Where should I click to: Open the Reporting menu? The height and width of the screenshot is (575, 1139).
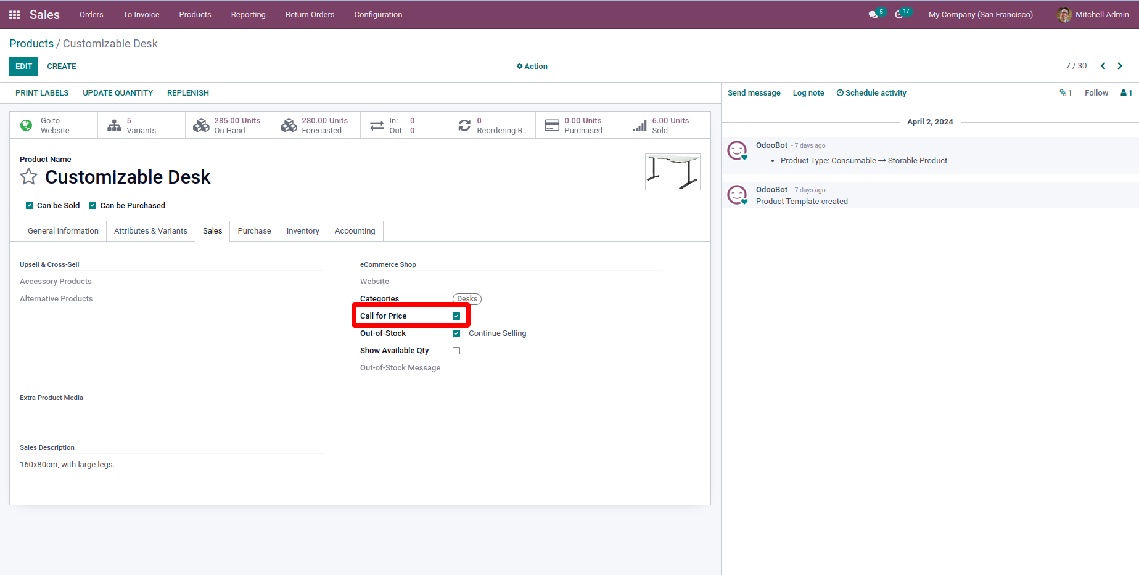pos(249,15)
